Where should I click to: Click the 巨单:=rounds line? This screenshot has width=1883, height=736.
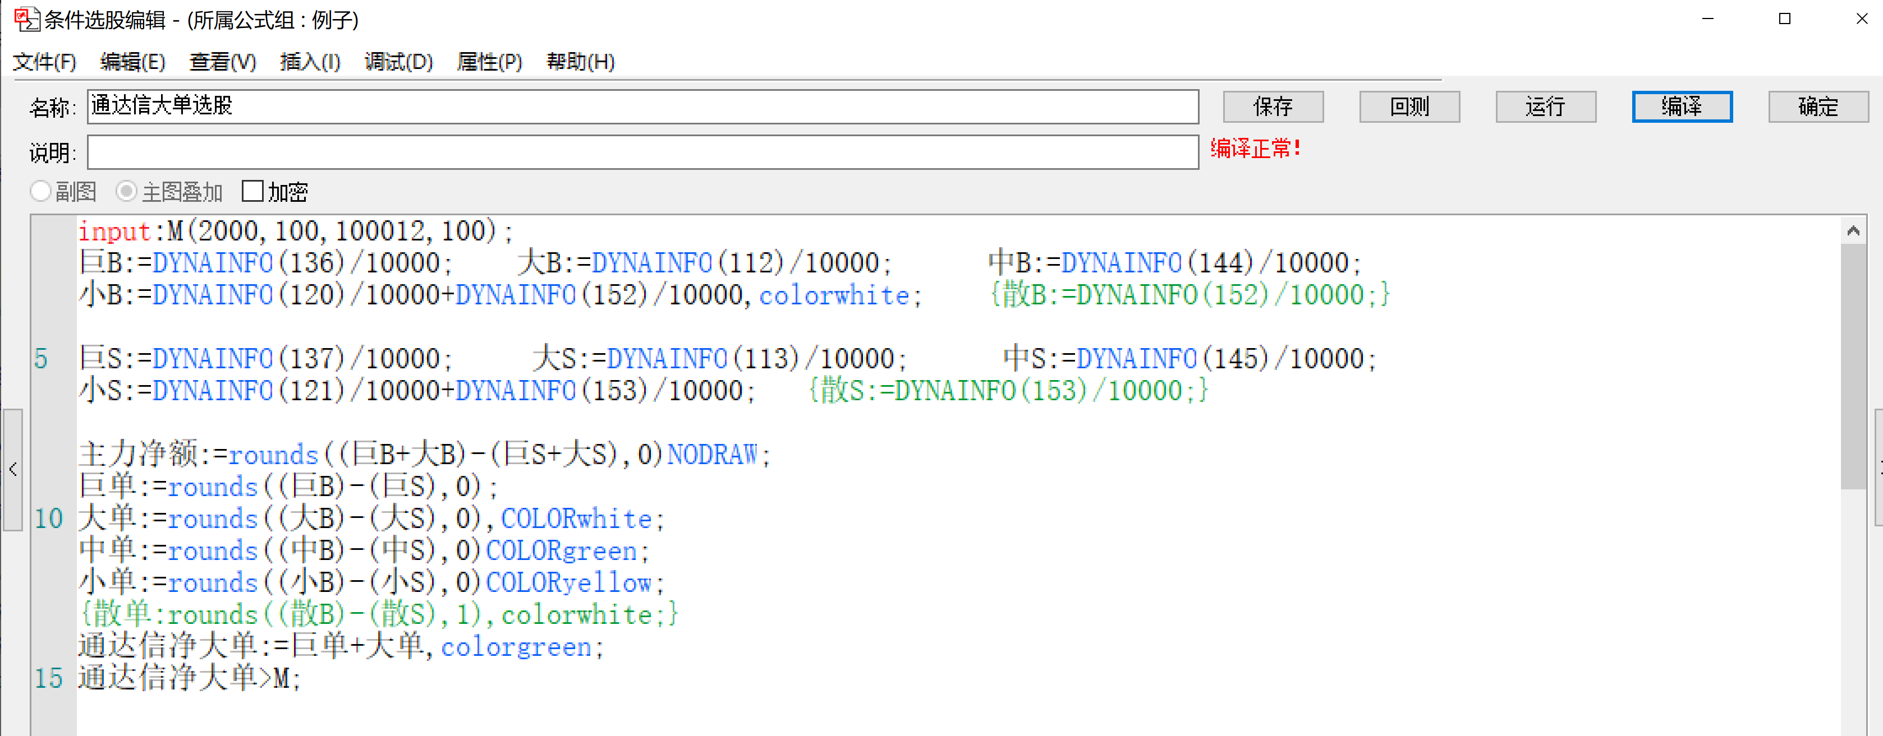[x=288, y=487]
